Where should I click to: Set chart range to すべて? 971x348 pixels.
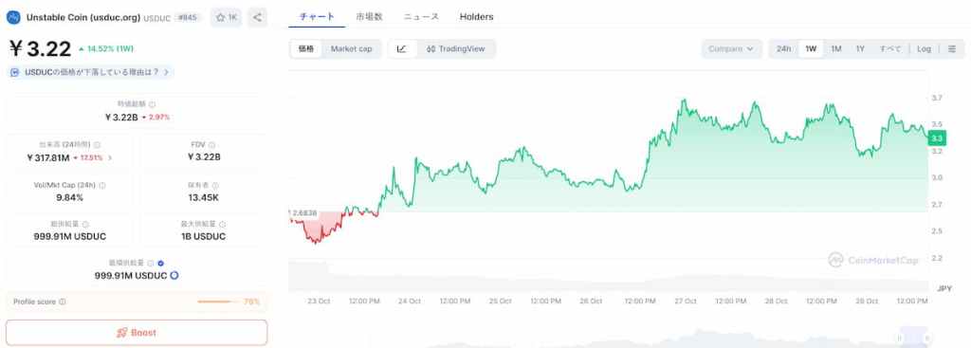(x=890, y=49)
